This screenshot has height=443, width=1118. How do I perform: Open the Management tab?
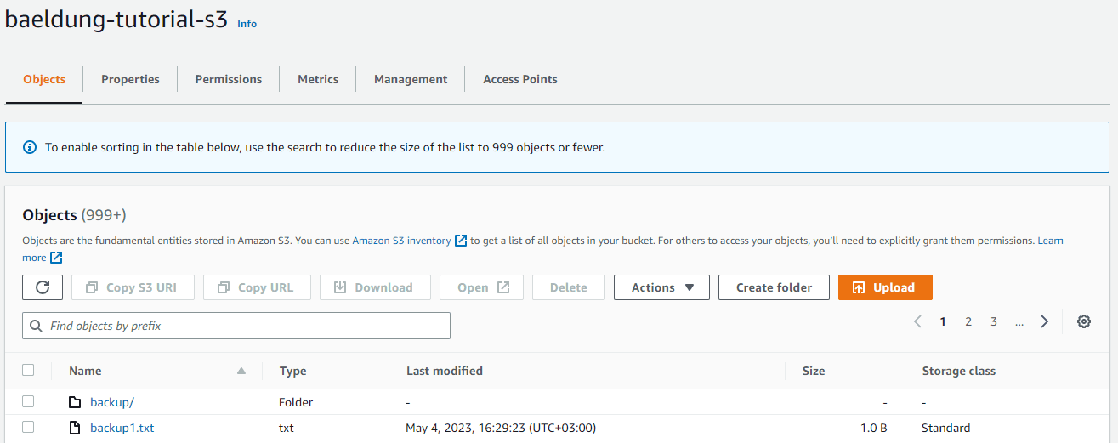point(410,79)
